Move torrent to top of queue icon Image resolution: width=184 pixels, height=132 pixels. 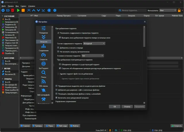29,10
